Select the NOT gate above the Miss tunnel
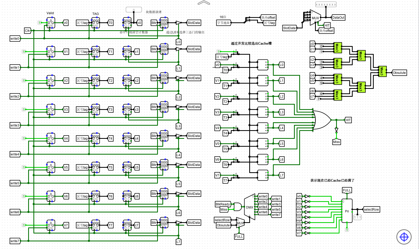The image size is (419, 249). pyautogui.click(x=336, y=130)
